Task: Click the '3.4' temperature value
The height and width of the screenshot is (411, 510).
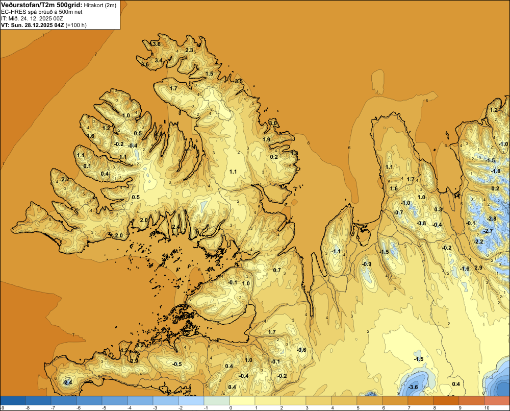Action: click(159, 60)
